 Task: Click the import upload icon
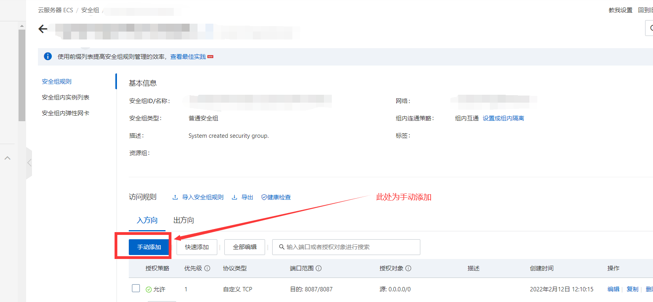(x=175, y=197)
